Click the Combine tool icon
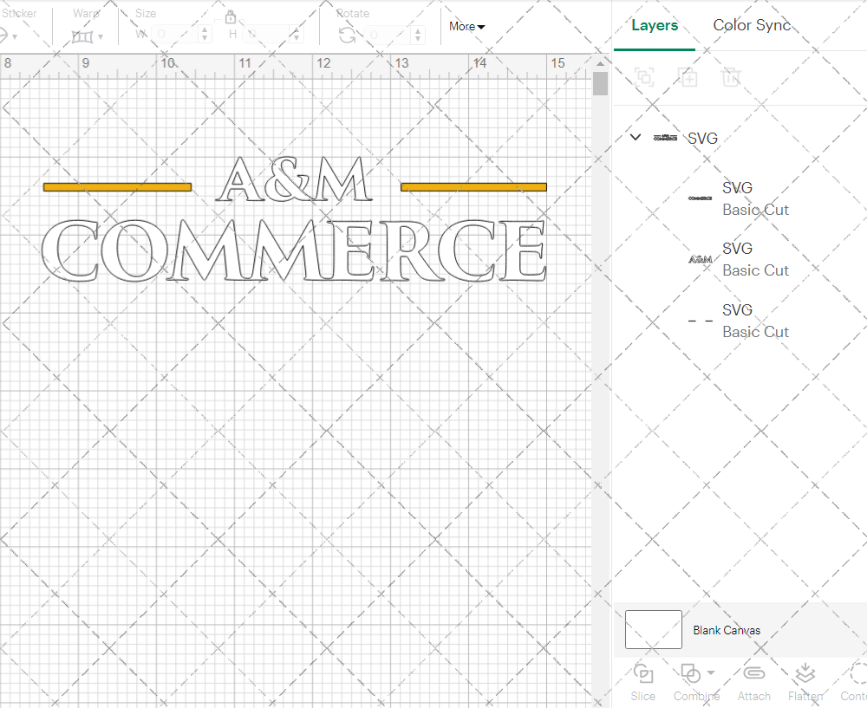This screenshot has width=867, height=708. pyautogui.click(x=691, y=673)
